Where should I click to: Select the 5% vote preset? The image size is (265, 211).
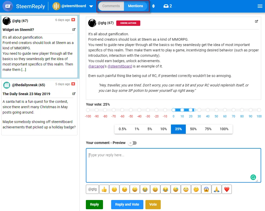tap(150, 129)
